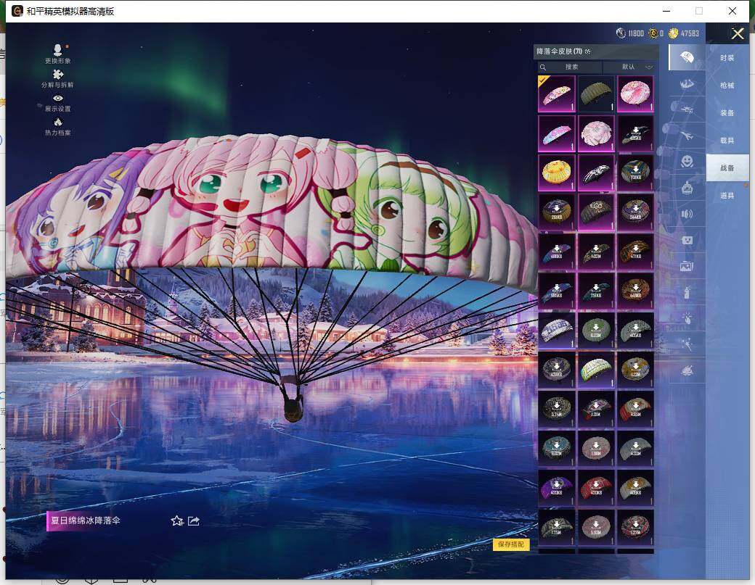Minimize the 和平精英模拟器 window

666,11
